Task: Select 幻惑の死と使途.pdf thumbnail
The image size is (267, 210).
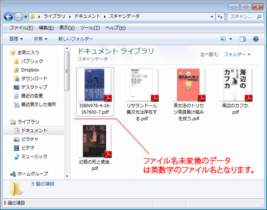Action: pyautogui.click(x=95, y=141)
